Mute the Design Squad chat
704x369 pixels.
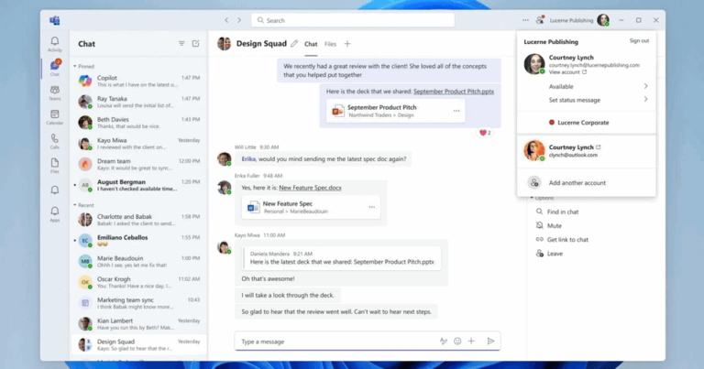pos(554,225)
